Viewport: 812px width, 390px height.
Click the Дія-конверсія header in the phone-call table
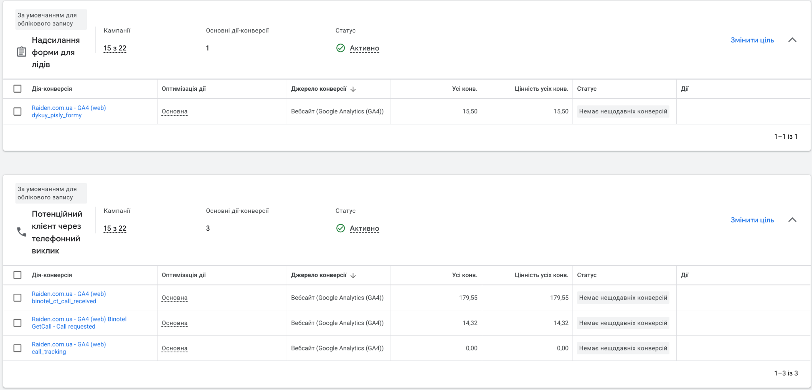(52, 275)
